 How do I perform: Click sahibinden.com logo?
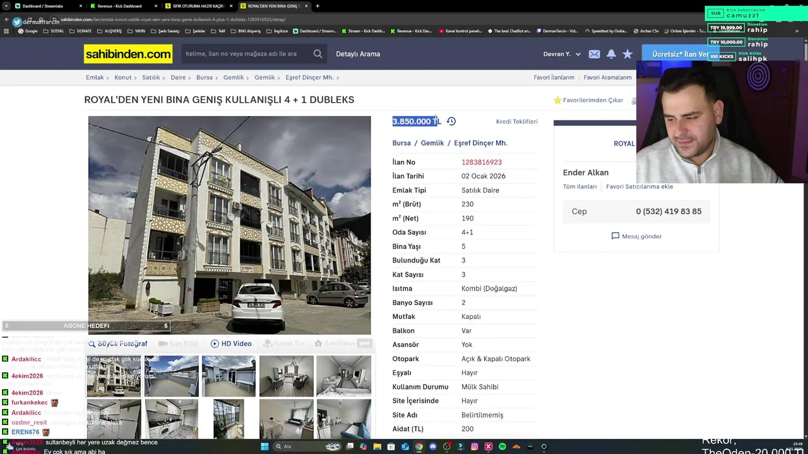128,54
